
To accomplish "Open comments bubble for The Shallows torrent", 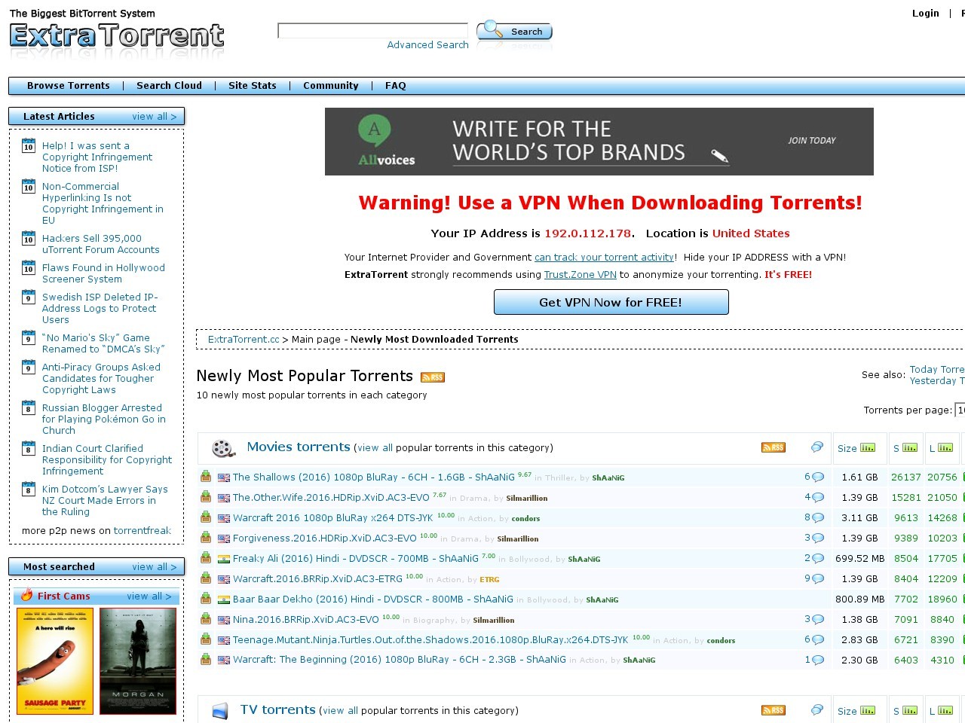I will pyautogui.click(x=818, y=477).
